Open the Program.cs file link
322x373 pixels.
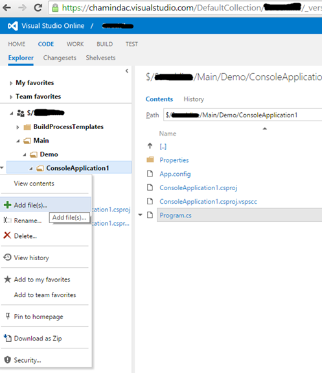click(176, 215)
